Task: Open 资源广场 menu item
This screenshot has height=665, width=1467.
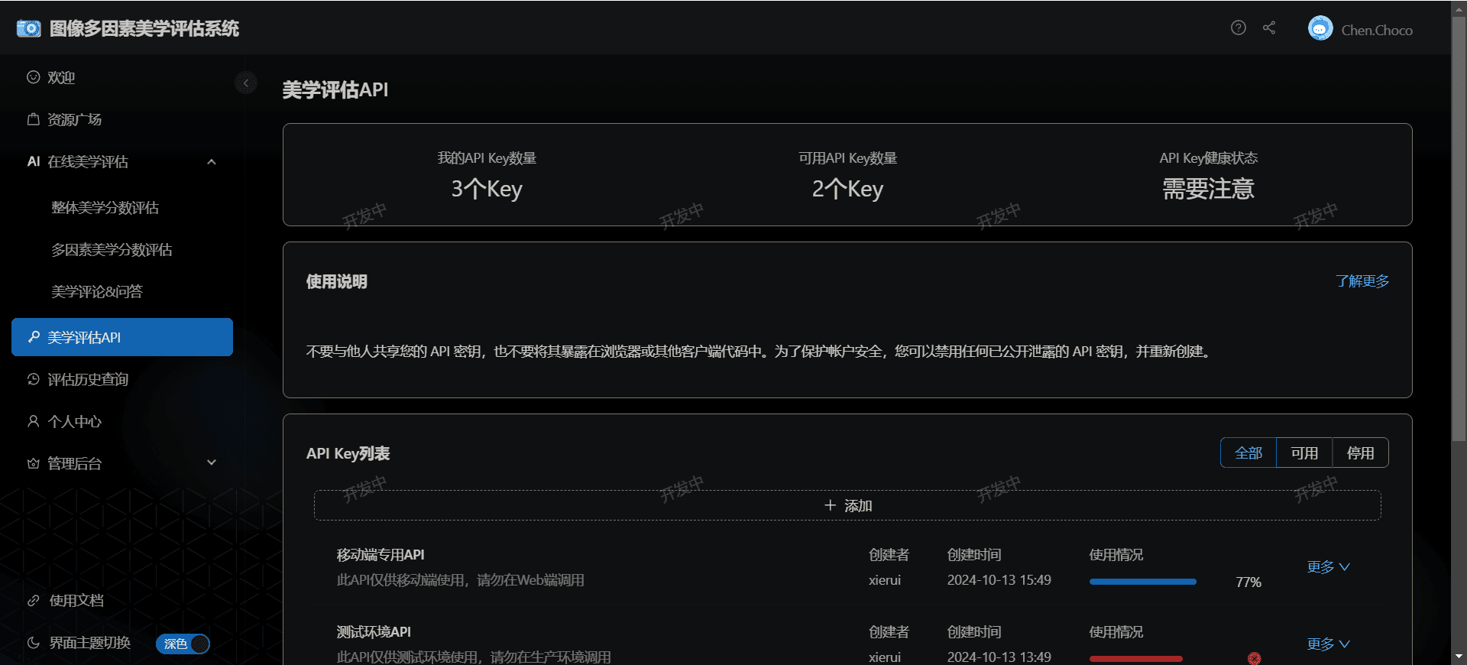Action: coord(74,120)
